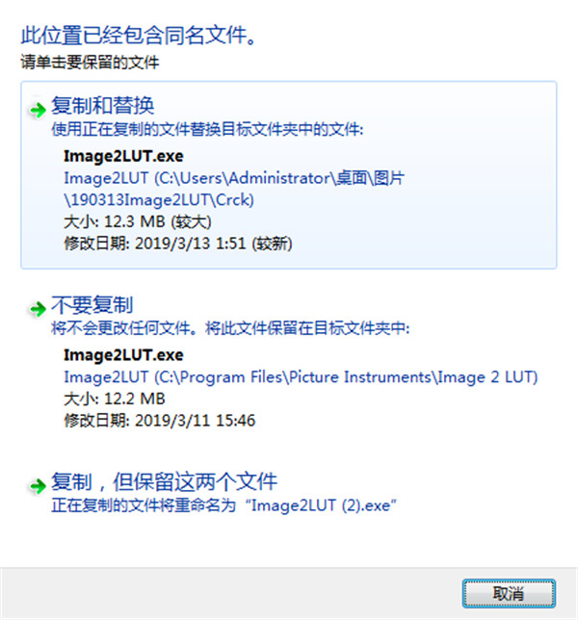Click 修改日期: 2019/3/11 15:46
The width and height of the screenshot is (578, 620).
(160, 421)
